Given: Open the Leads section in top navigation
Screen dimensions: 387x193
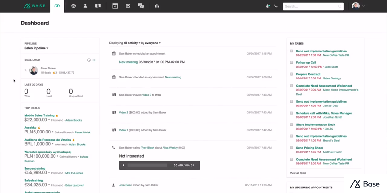Looking at the screenshot, I should click(74, 6).
